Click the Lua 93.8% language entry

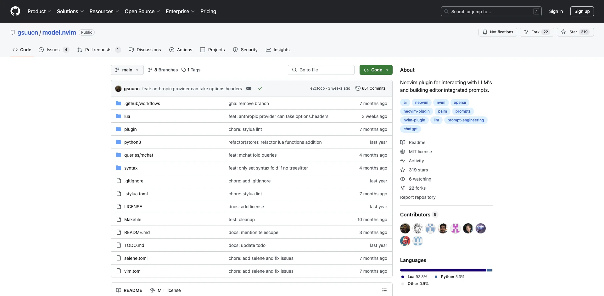coord(414,277)
